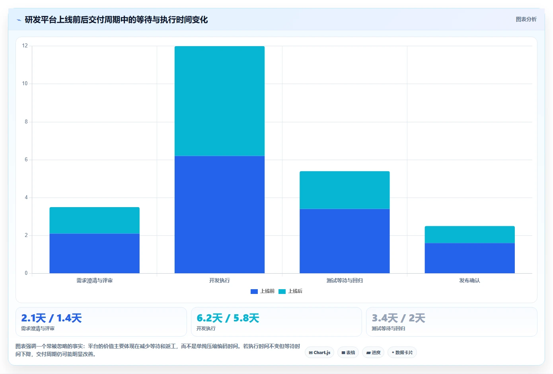The width and height of the screenshot is (553, 374).
Task: Click the cyan 上线后 bar for 需求澄清与评审
Action: (x=95, y=220)
